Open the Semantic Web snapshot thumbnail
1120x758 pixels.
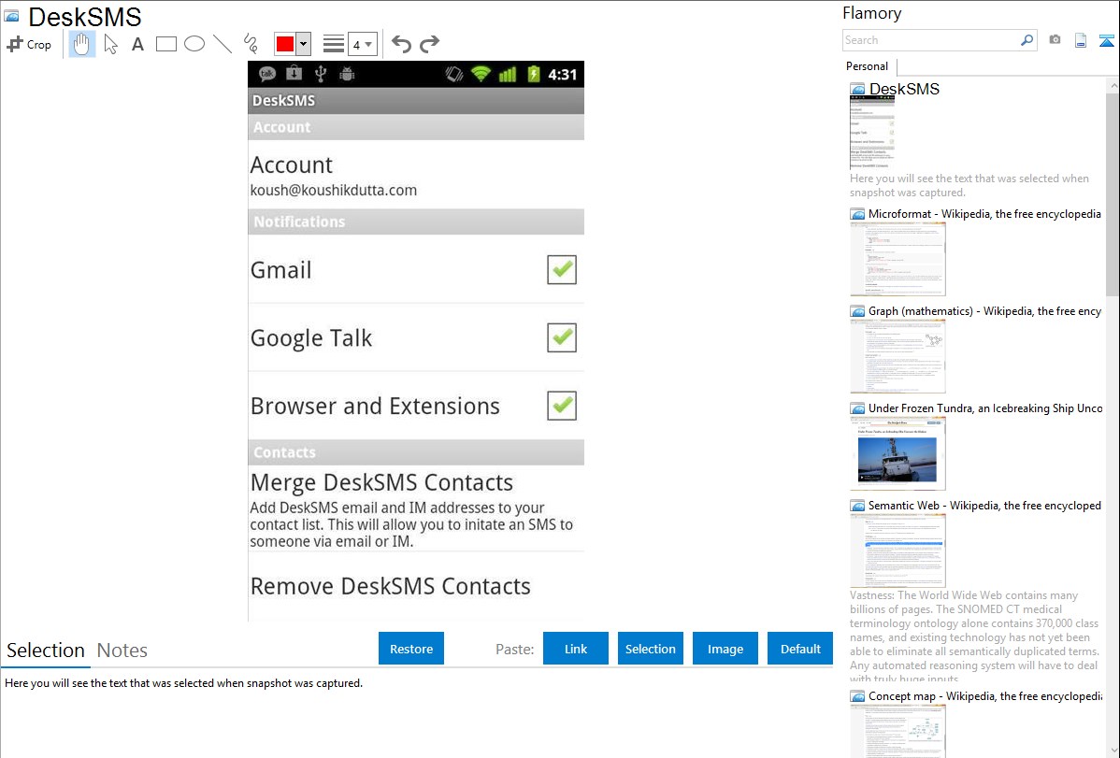897,551
